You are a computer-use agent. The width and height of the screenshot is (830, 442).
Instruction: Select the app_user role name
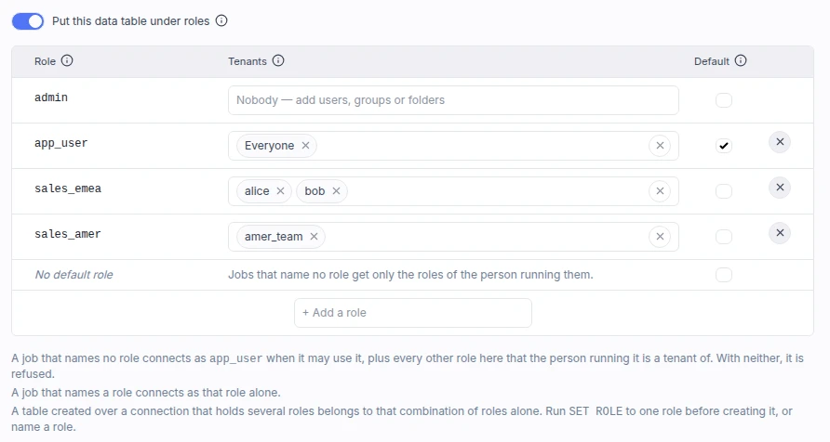click(x=61, y=143)
